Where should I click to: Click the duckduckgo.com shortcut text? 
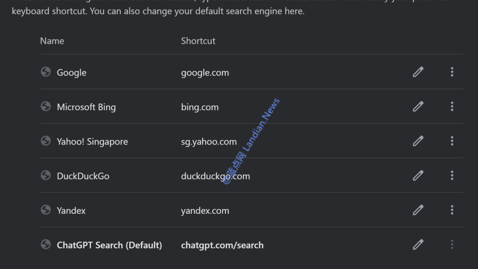point(215,176)
